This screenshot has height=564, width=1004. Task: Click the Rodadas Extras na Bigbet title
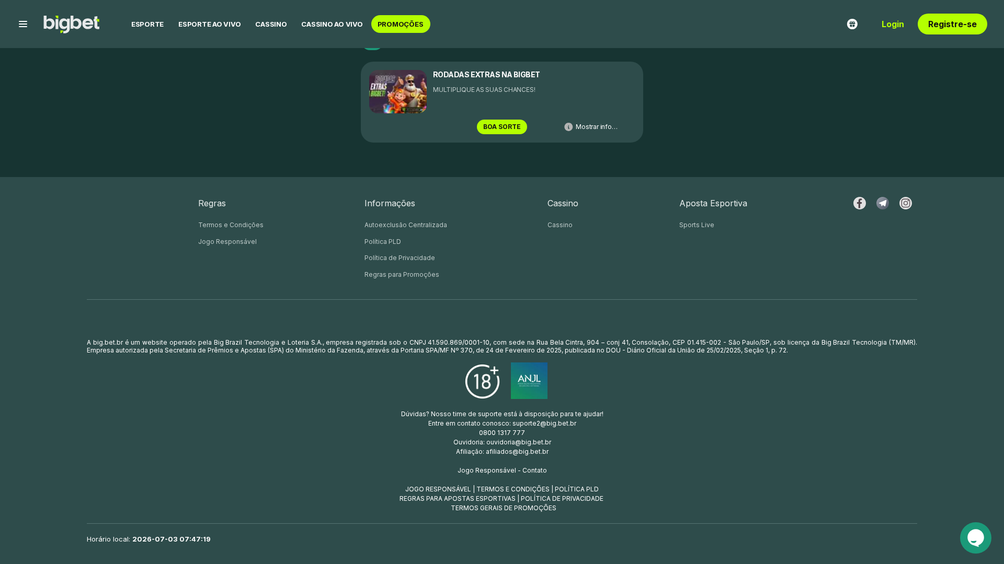486,75
